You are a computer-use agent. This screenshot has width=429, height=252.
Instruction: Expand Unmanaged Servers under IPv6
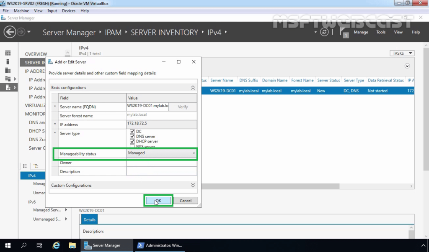tap(66, 219)
